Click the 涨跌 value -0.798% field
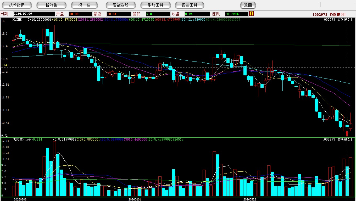356x201 pixels. (x=237, y=14)
